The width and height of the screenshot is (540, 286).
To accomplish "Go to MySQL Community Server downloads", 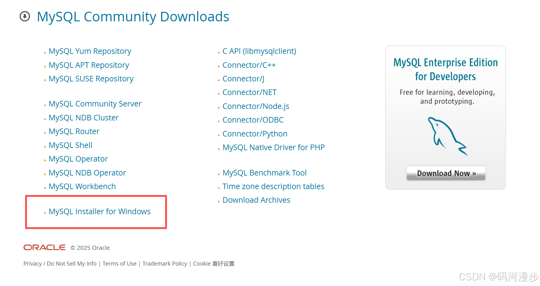I will pyautogui.click(x=95, y=104).
